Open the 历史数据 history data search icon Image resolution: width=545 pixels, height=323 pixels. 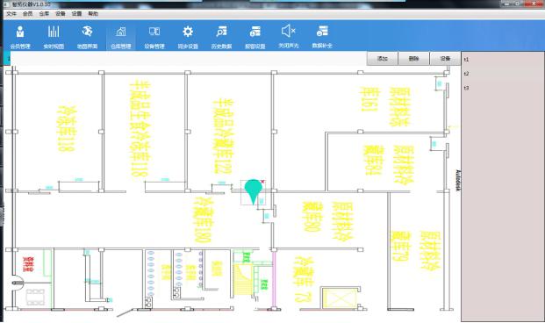(x=221, y=36)
